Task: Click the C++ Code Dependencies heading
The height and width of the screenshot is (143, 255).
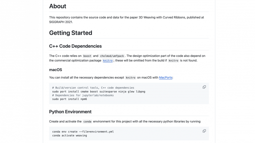Action: [x=75, y=46]
